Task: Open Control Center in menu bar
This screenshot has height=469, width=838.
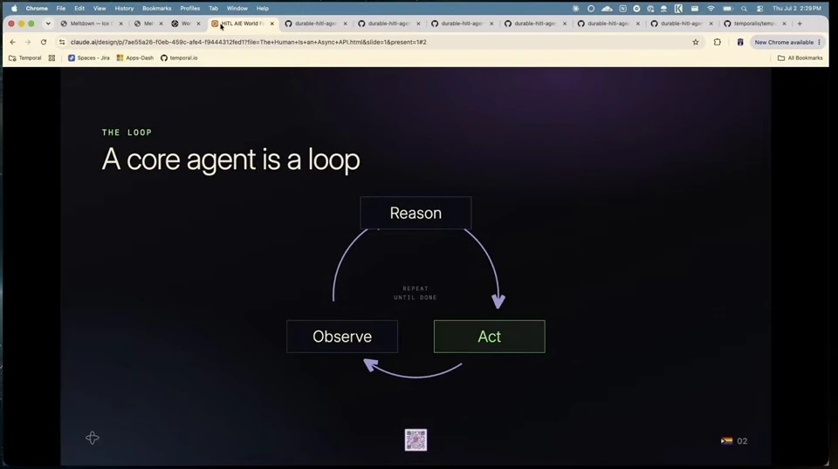Action: (x=759, y=9)
